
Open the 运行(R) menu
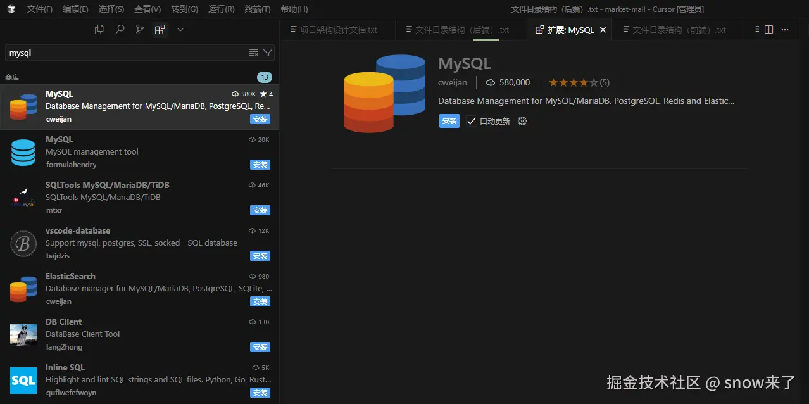221,9
